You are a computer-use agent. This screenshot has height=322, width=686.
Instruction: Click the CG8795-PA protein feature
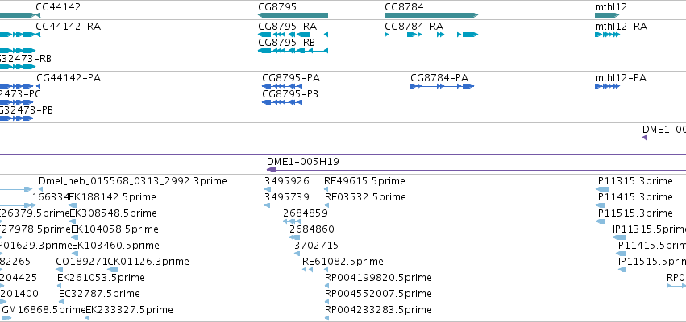coord(282,86)
